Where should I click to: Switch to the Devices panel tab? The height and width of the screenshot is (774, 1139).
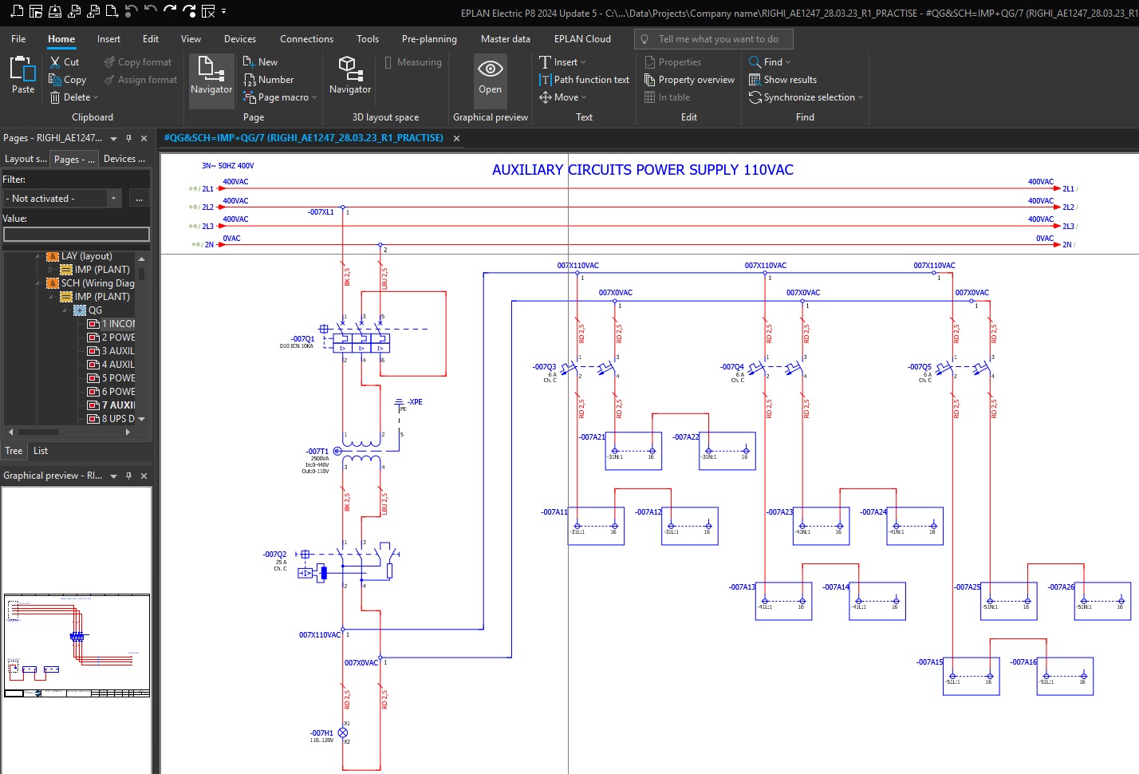point(124,159)
